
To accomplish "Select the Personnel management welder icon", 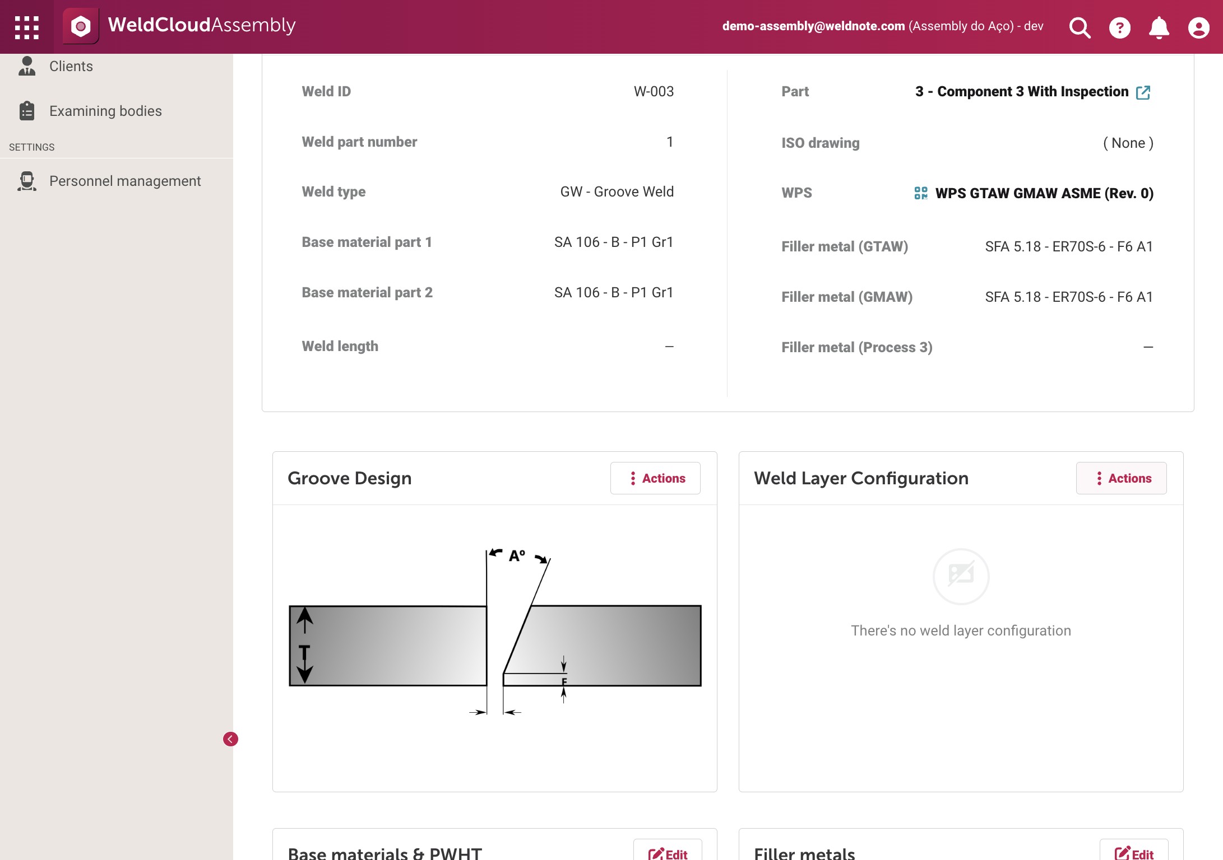I will click(27, 181).
